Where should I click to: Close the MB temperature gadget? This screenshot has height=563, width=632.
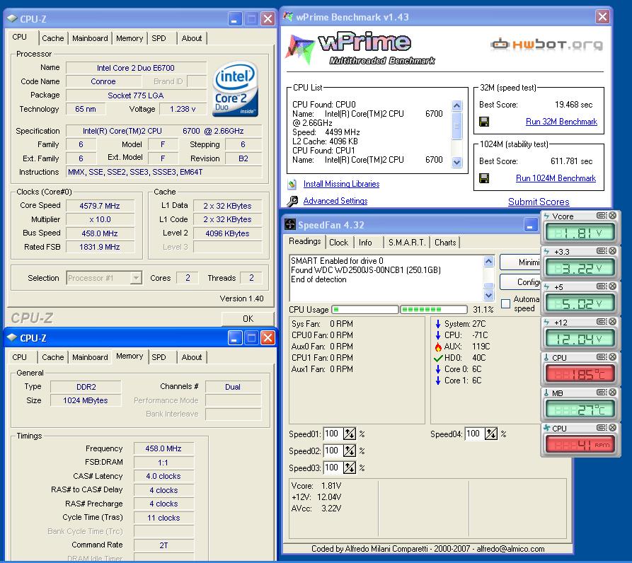612,393
